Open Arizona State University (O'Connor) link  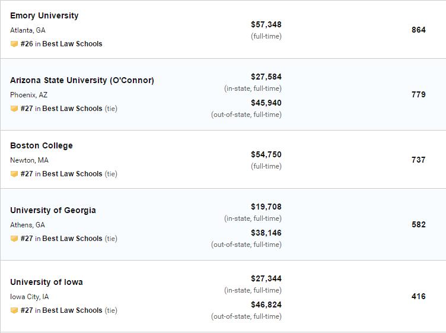[x=82, y=80]
